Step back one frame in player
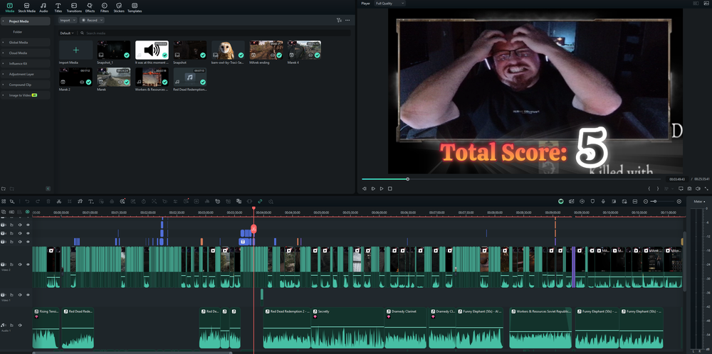Viewport: 712px width, 354px height. click(x=364, y=188)
